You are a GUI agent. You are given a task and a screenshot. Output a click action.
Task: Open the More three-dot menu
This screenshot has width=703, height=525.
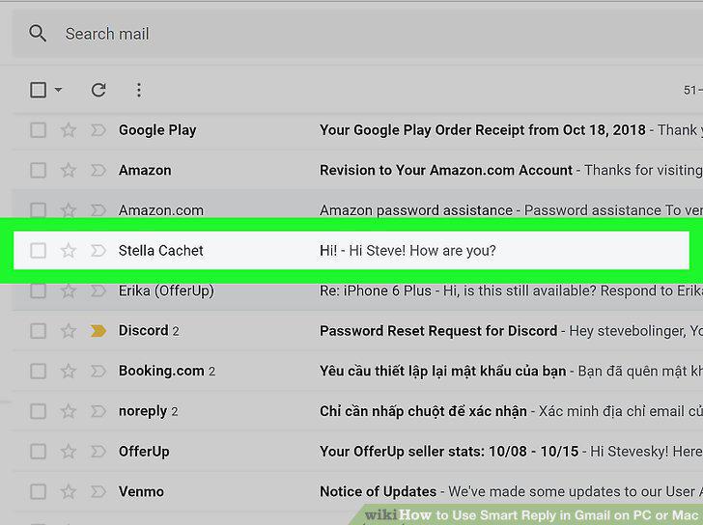point(139,90)
